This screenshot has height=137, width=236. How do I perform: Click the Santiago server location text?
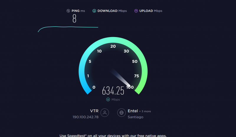135,117
